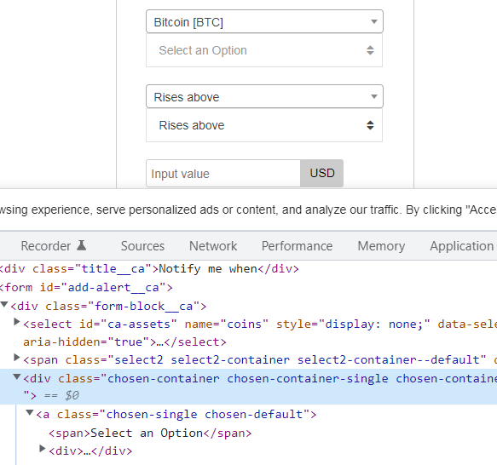
Task: Collapse the chosen-container div node
Action: pos(17,376)
